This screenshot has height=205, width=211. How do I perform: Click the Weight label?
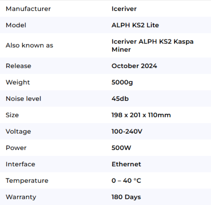coord(18,82)
